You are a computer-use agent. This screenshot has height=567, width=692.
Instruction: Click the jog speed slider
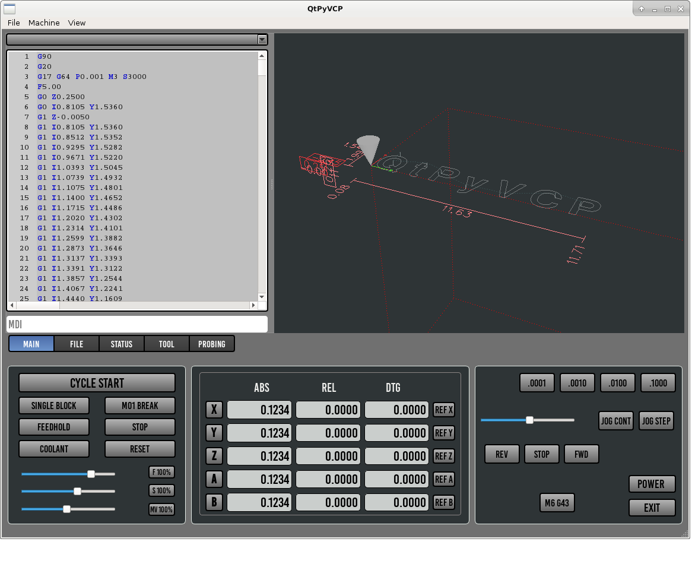coord(528,420)
